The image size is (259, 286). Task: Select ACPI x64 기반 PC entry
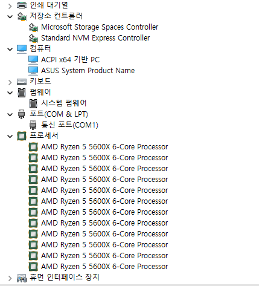pos(70,59)
